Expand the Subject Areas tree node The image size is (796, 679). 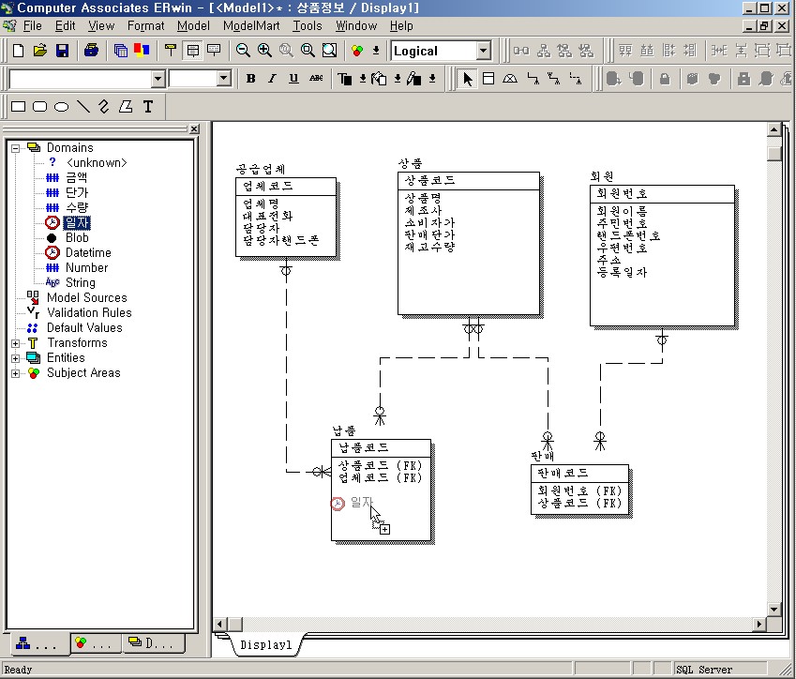(x=16, y=373)
